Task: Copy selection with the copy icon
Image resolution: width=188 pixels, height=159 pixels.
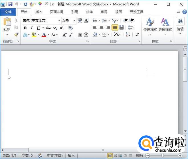Action: click(16, 27)
